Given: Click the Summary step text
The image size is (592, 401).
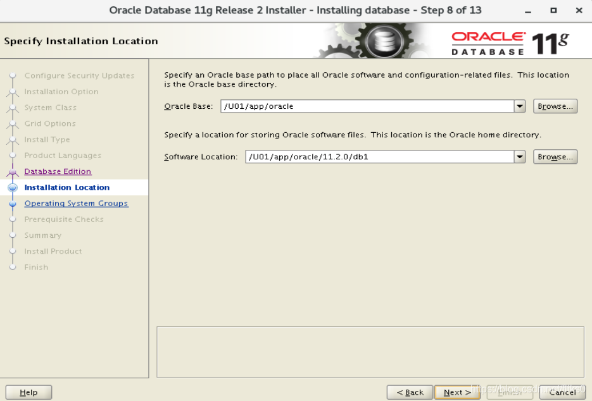Looking at the screenshot, I should point(42,235).
